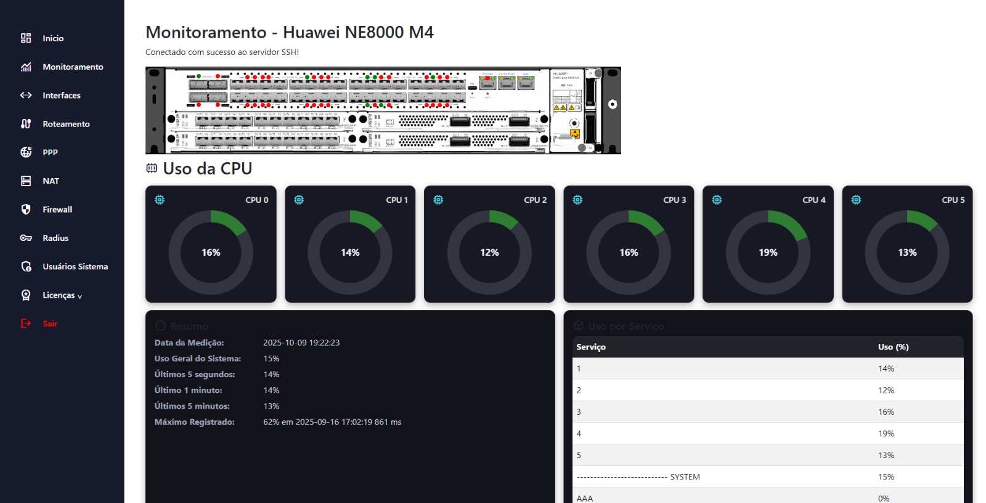Click the Huawei NE8000 router chassis image
Screen dimensions: 986x503
[383, 110]
